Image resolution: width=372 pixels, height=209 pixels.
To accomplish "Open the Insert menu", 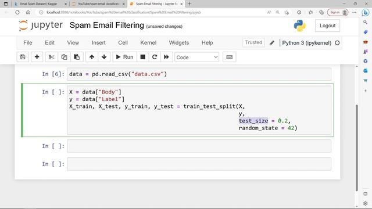I will click(x=98, y=42).
